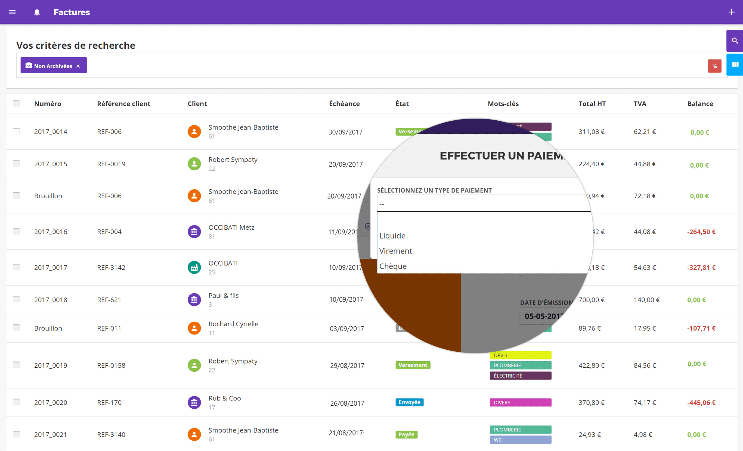The image size is (743, 451).
Task: Click Robert Sympaty avatar in row 2017_0019
Action: 194,365
